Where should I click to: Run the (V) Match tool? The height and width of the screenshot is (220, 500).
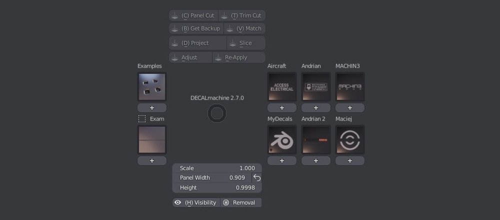click(x=245, y=28)
